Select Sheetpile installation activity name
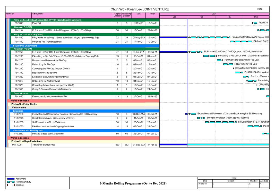This screenshot has width=275, height=194. [53, 118]
